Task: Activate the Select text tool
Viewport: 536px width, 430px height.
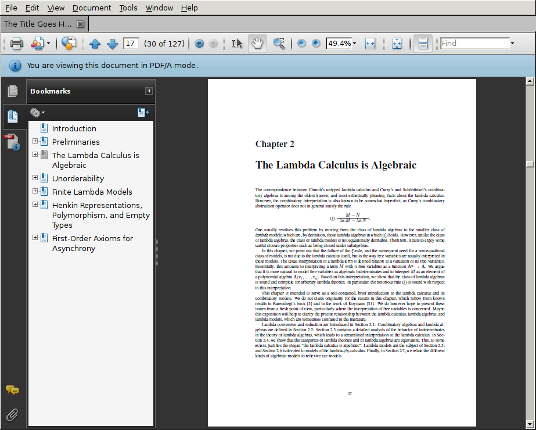Action: coord(237,44)
